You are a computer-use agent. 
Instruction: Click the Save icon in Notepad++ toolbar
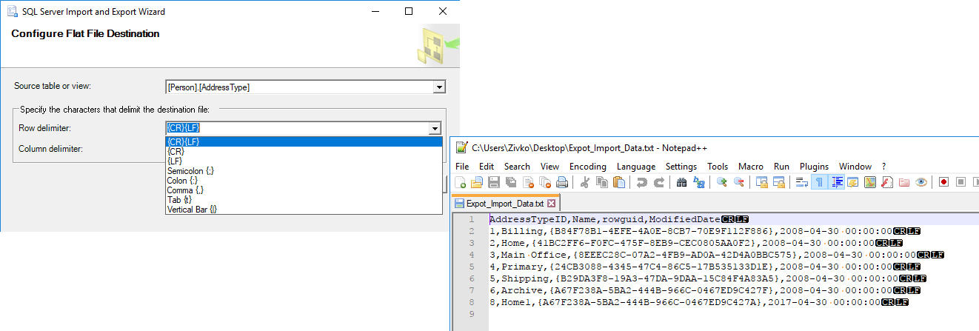click(494, 182)
